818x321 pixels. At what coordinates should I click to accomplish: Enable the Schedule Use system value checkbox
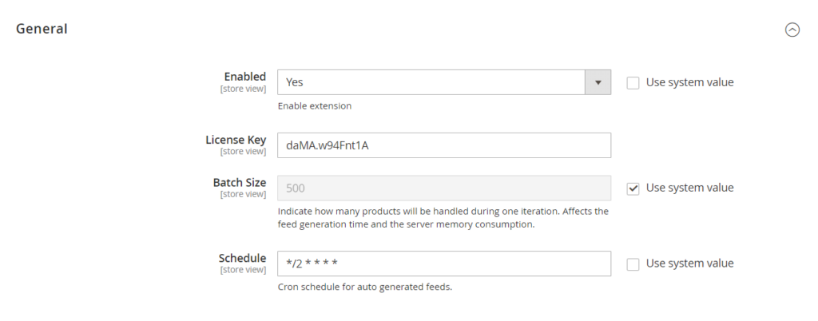633,264
